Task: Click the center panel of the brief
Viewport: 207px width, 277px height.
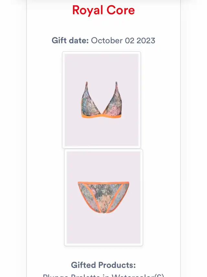Action: [x=103, y=197]
